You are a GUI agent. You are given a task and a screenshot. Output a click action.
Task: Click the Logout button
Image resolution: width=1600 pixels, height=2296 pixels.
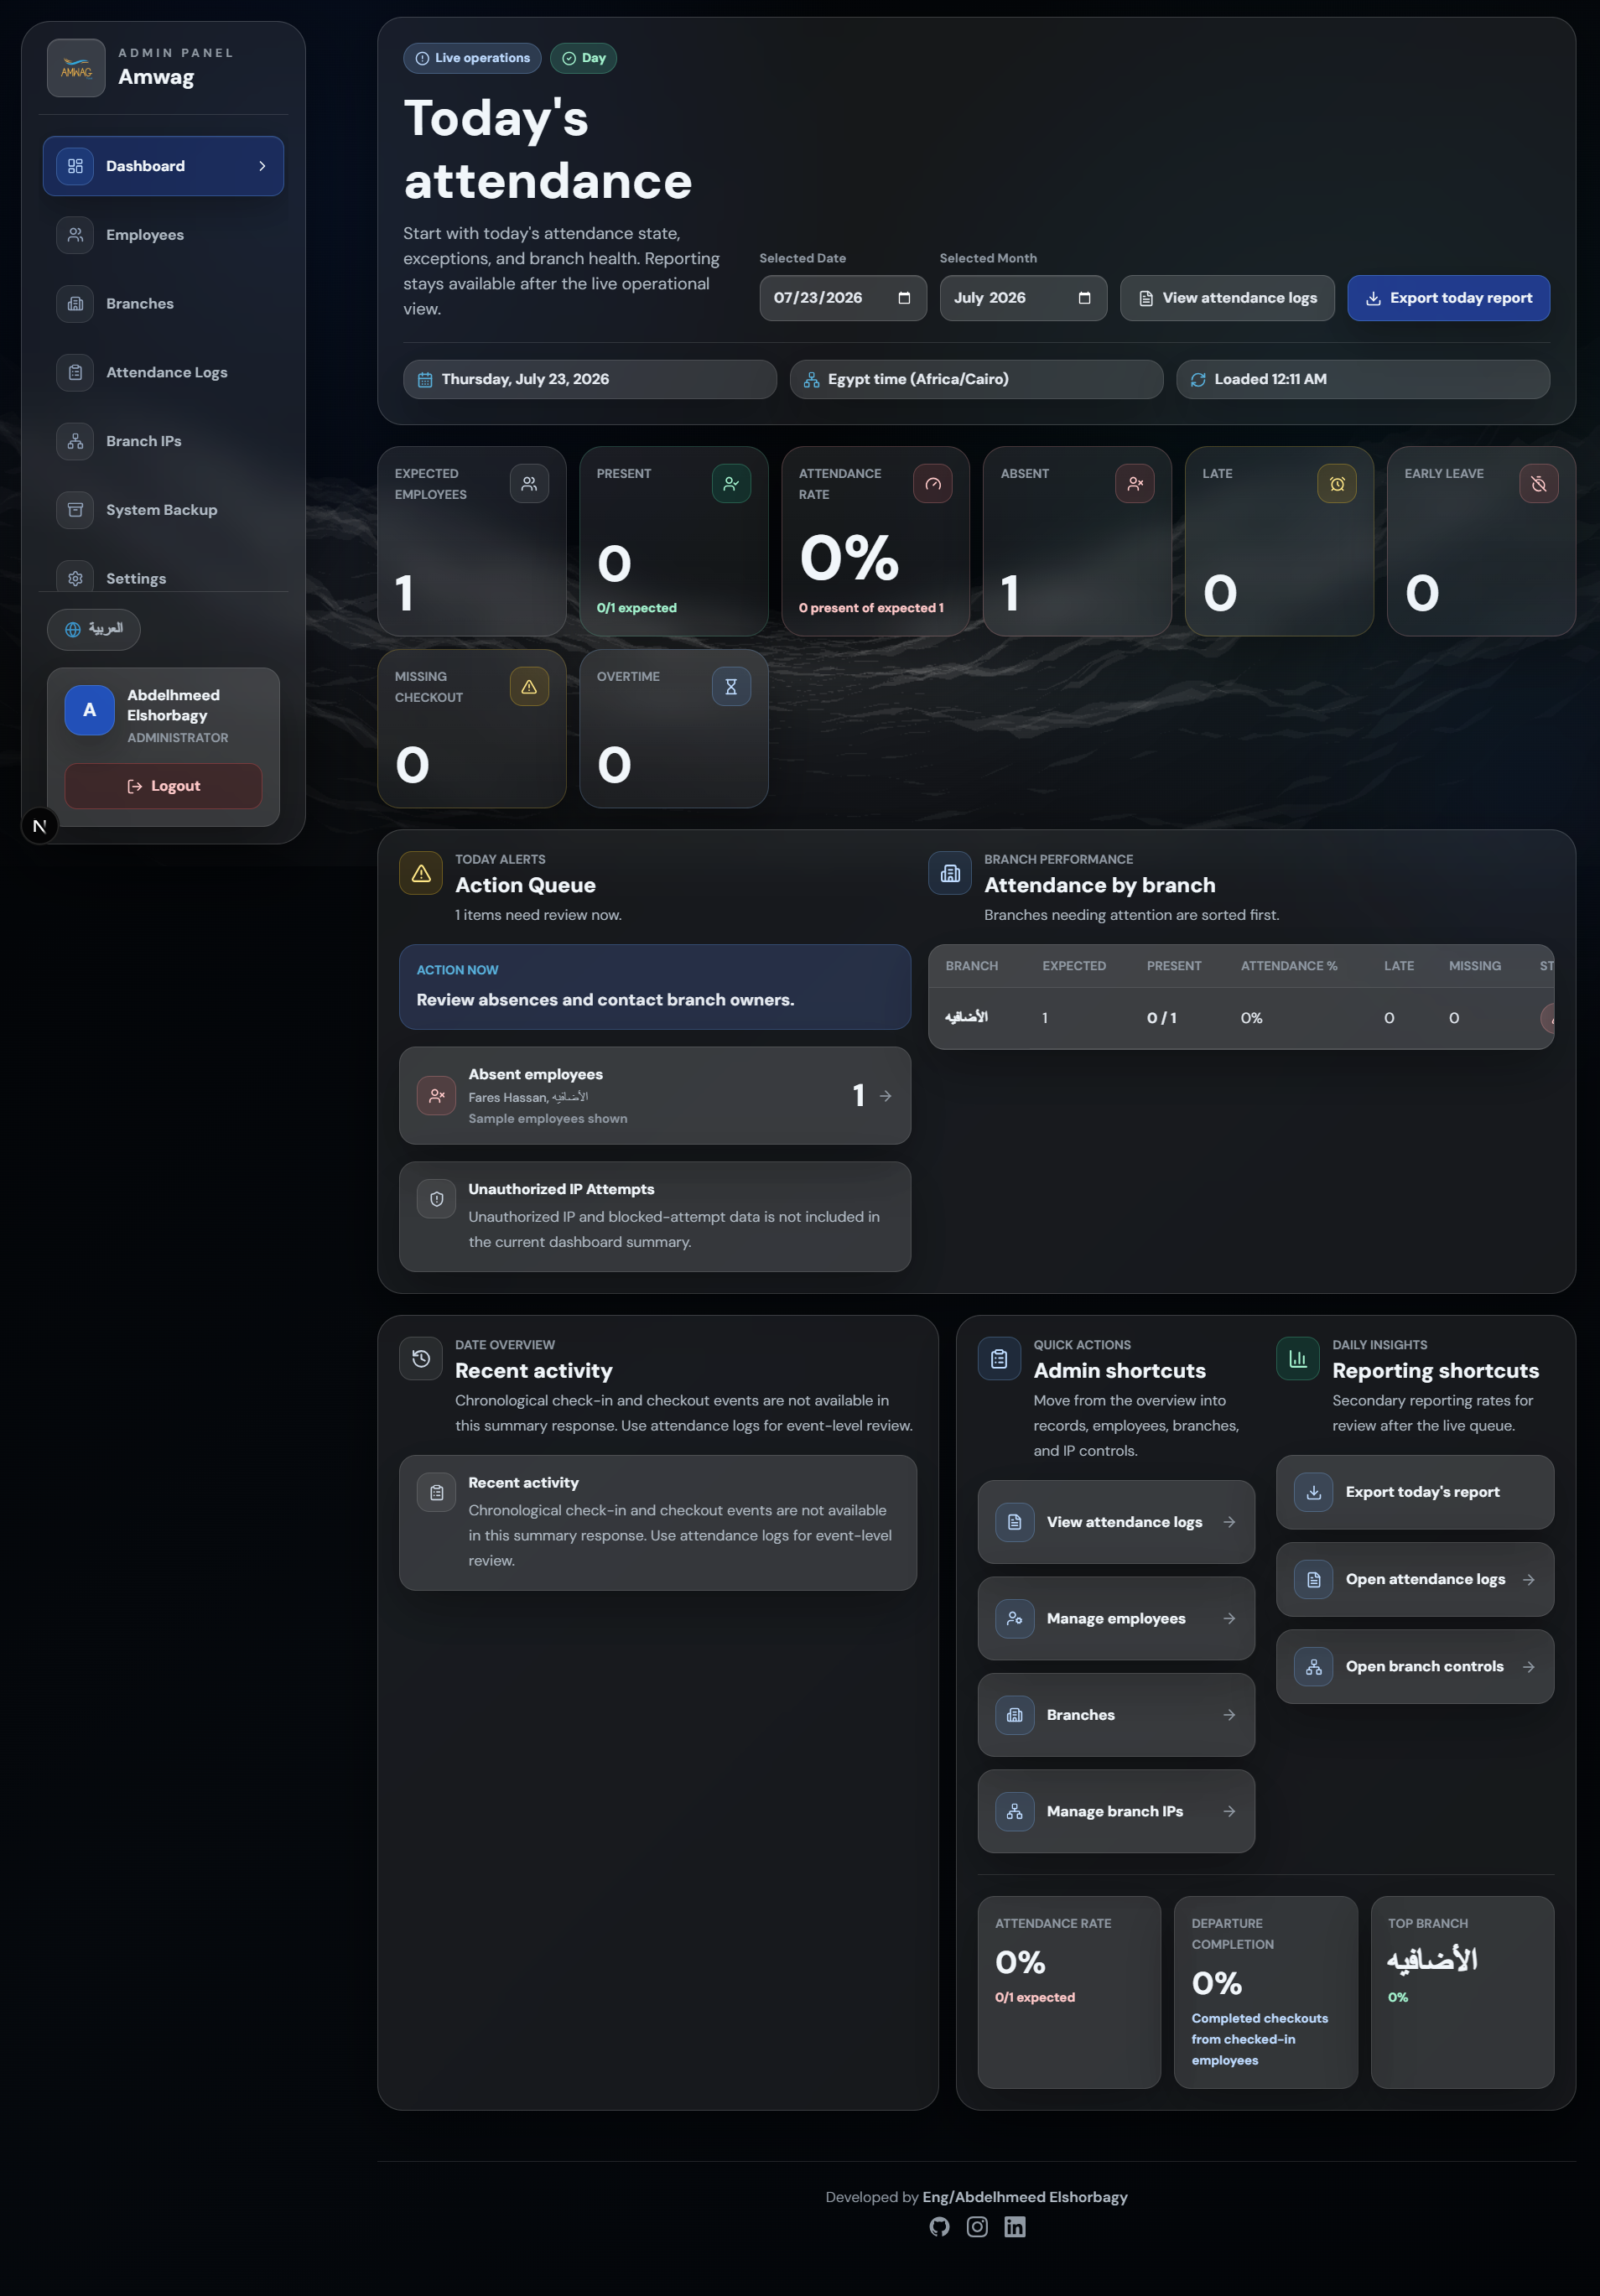[163, 786]
